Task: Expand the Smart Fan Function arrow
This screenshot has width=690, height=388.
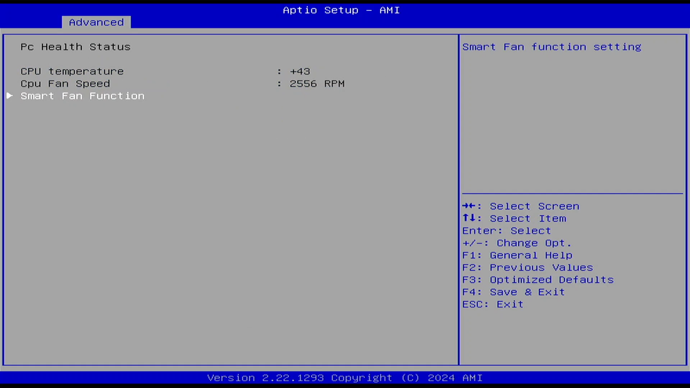Action: tap(10, 96)
